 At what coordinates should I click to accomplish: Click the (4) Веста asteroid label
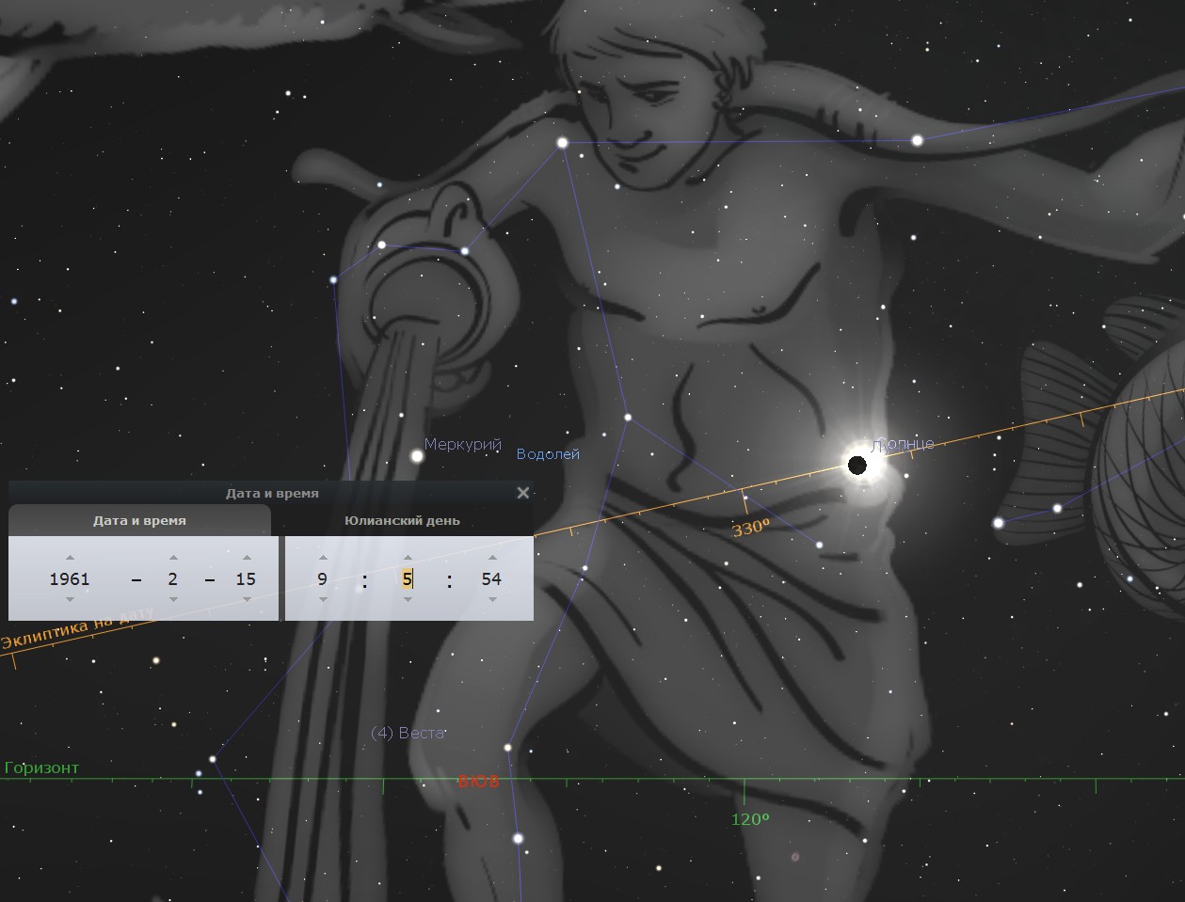click(x=408, y=733)
